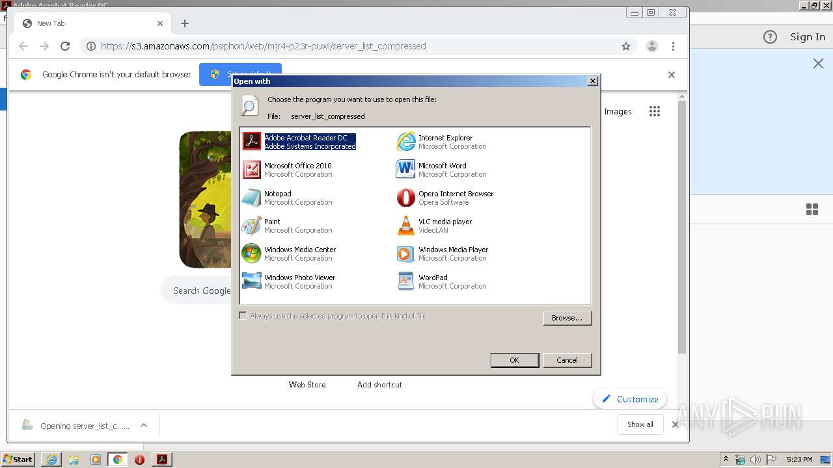
Task: Select Adobe Acrobat Reader DC program
Action: click(x=299, y=142)
